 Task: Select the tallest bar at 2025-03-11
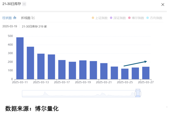(20, 58)
